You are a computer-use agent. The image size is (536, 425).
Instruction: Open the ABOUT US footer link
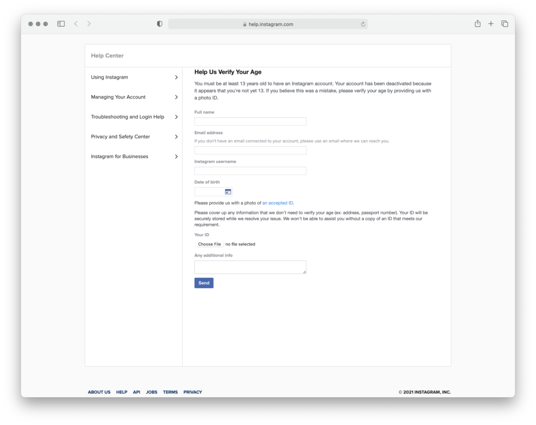click(x=99, y=392)
